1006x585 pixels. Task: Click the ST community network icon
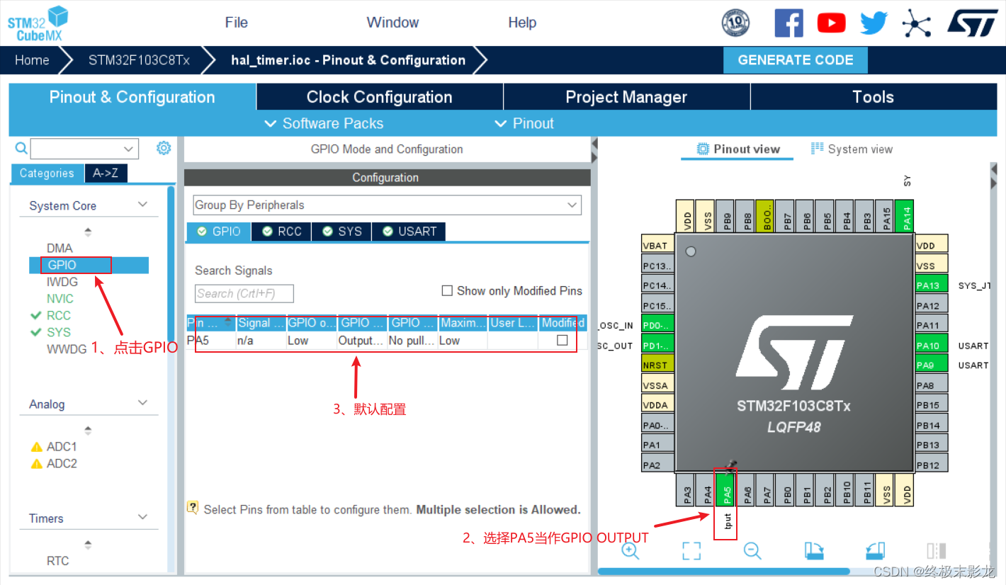pos(916,23)
